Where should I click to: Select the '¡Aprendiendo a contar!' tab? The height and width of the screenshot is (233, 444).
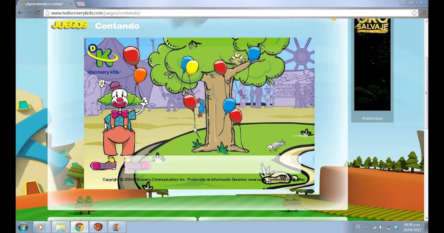click(45, 4)
